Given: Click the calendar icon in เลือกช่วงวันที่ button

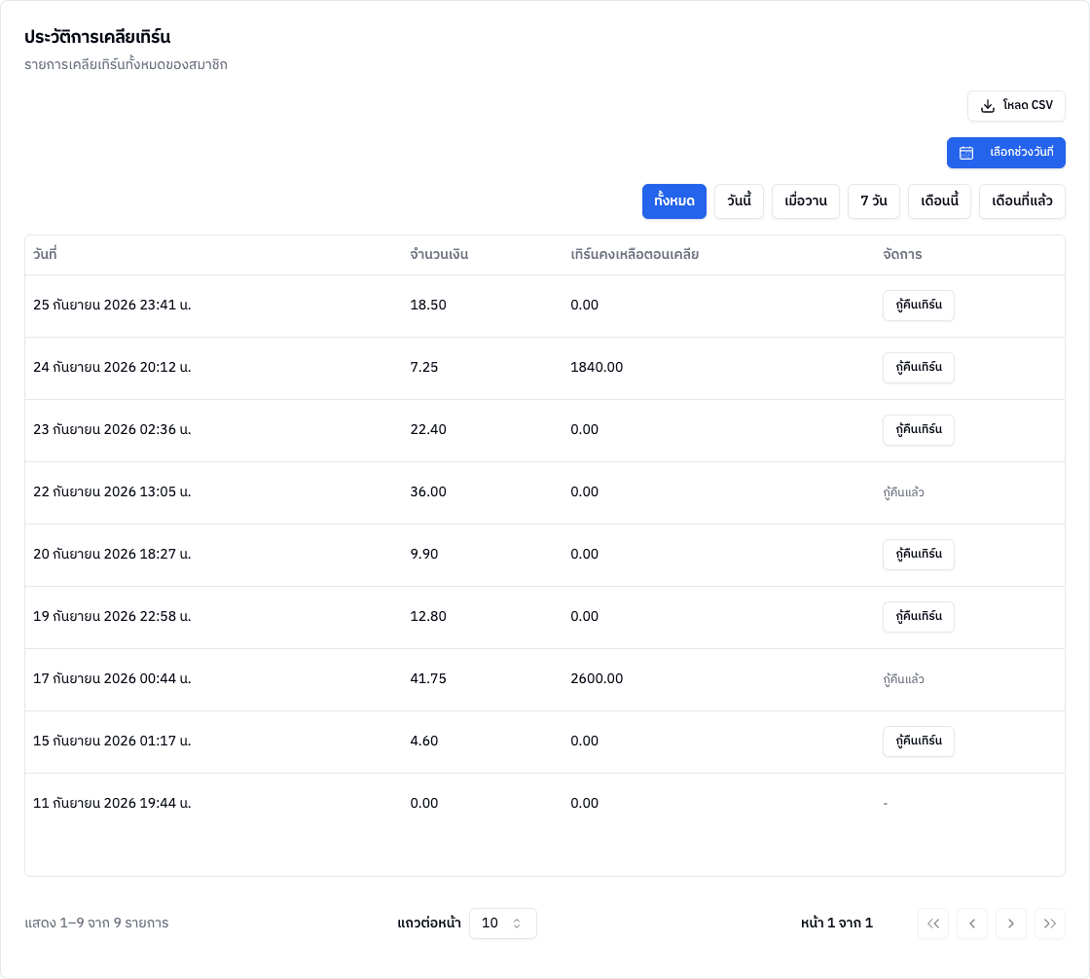Looking at the screenshot, I should click(966, 153).
